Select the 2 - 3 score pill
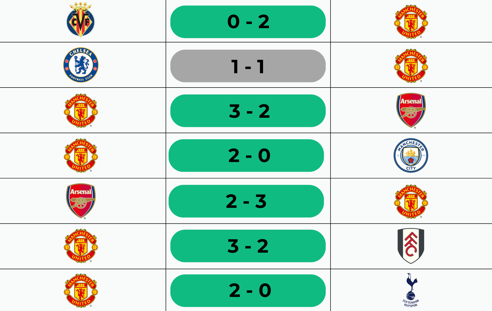The width and height of the screenshot is (492, 311). 246,201
